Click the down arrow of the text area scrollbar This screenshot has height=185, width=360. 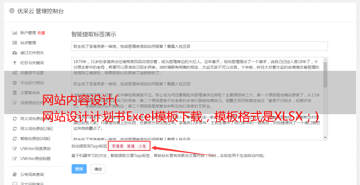325,137
